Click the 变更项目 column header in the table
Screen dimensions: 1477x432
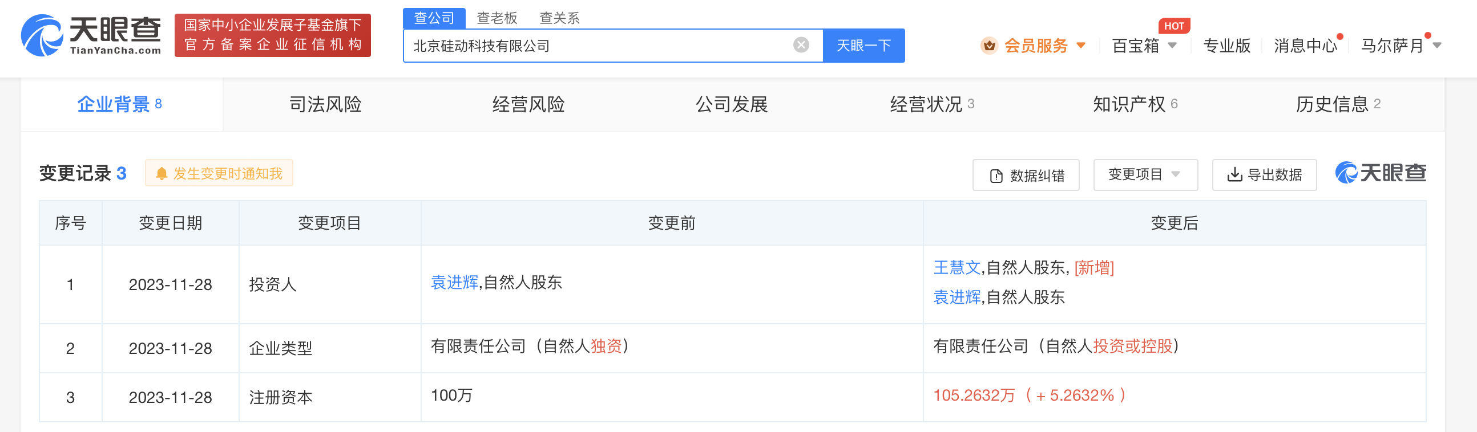330,223
